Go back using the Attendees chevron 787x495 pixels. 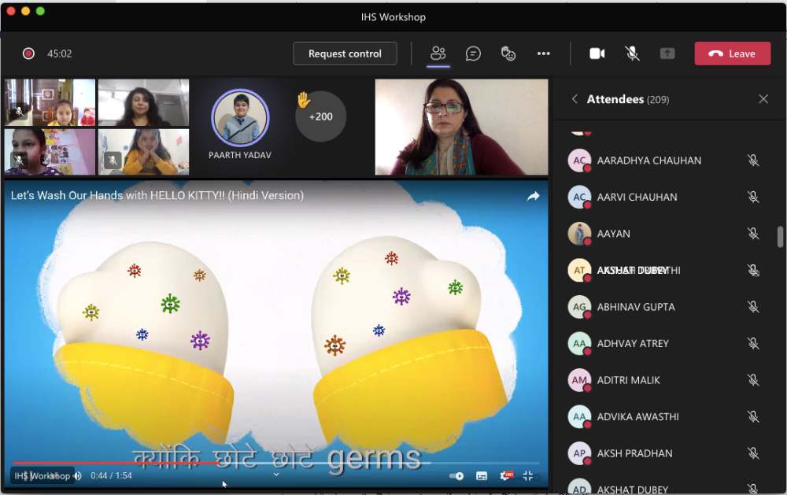(x=575, y=99)
